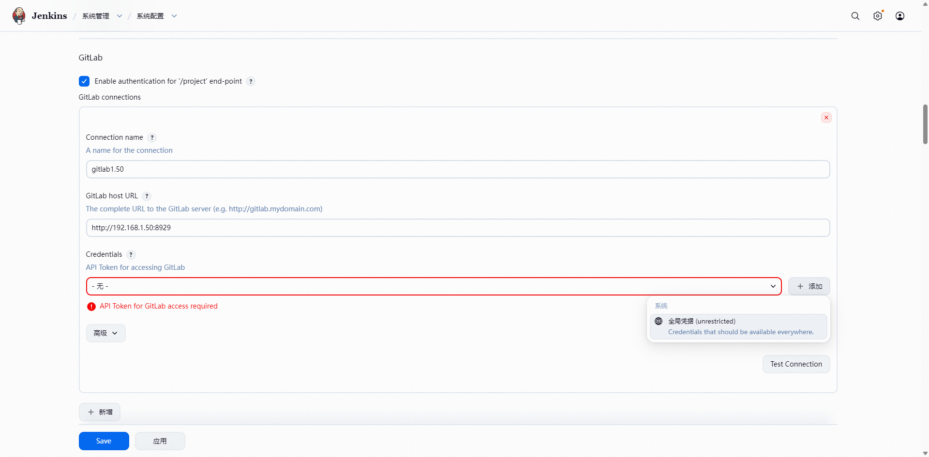This screenshot has height=457, width=929.
Task: Show help for Enable authentication option
Action: 251,81
